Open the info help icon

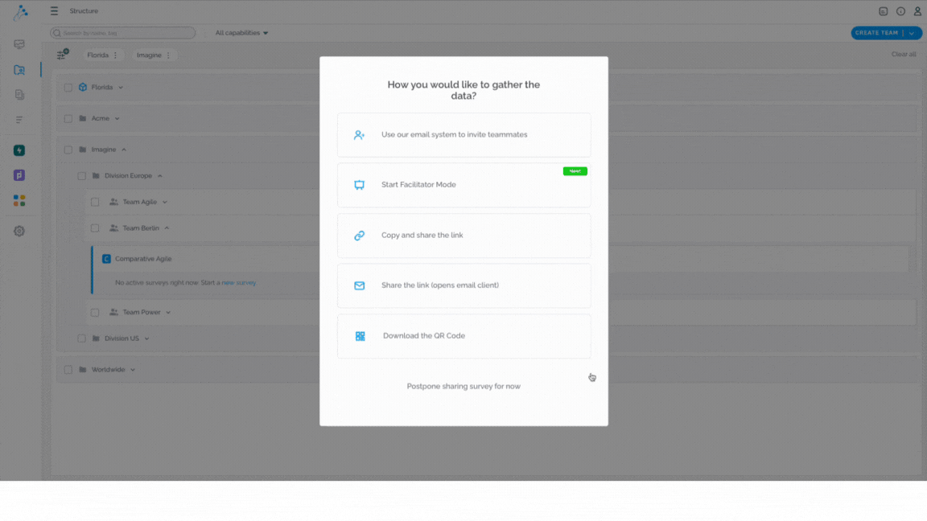point(900,11)
